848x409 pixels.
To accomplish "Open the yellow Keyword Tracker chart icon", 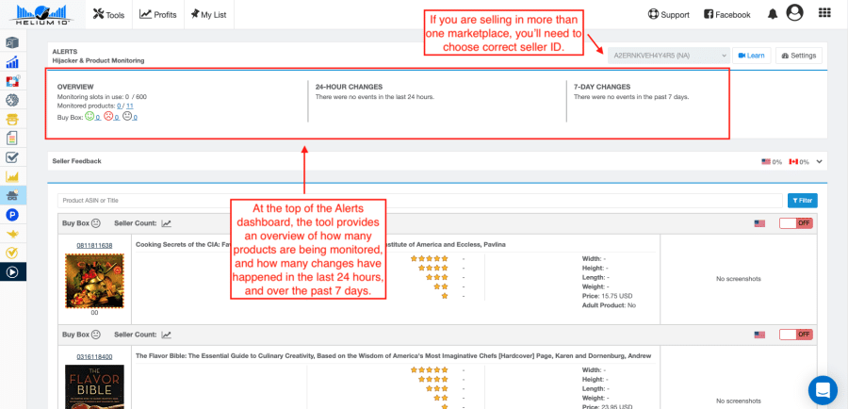I will pos(12,176).
